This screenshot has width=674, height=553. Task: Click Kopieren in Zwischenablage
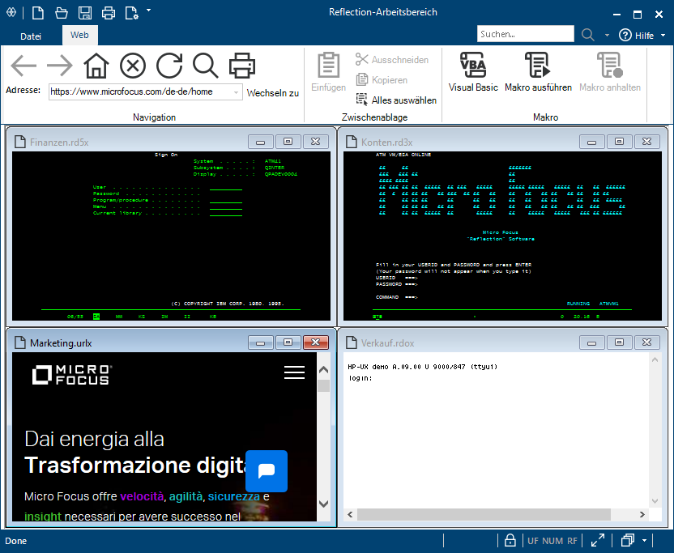coord(382,80)
